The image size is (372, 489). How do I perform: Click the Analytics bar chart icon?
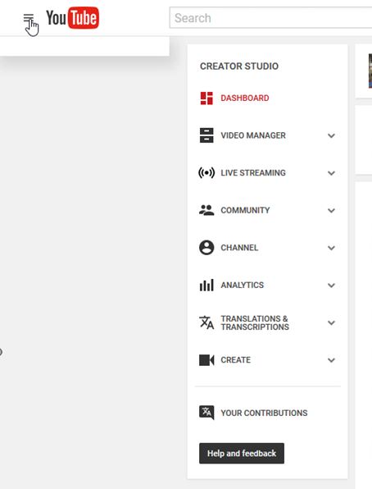coord(206,285)
